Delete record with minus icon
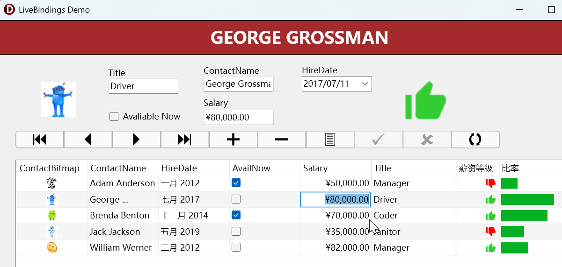The image size is (562, 267). click(281, 140)
